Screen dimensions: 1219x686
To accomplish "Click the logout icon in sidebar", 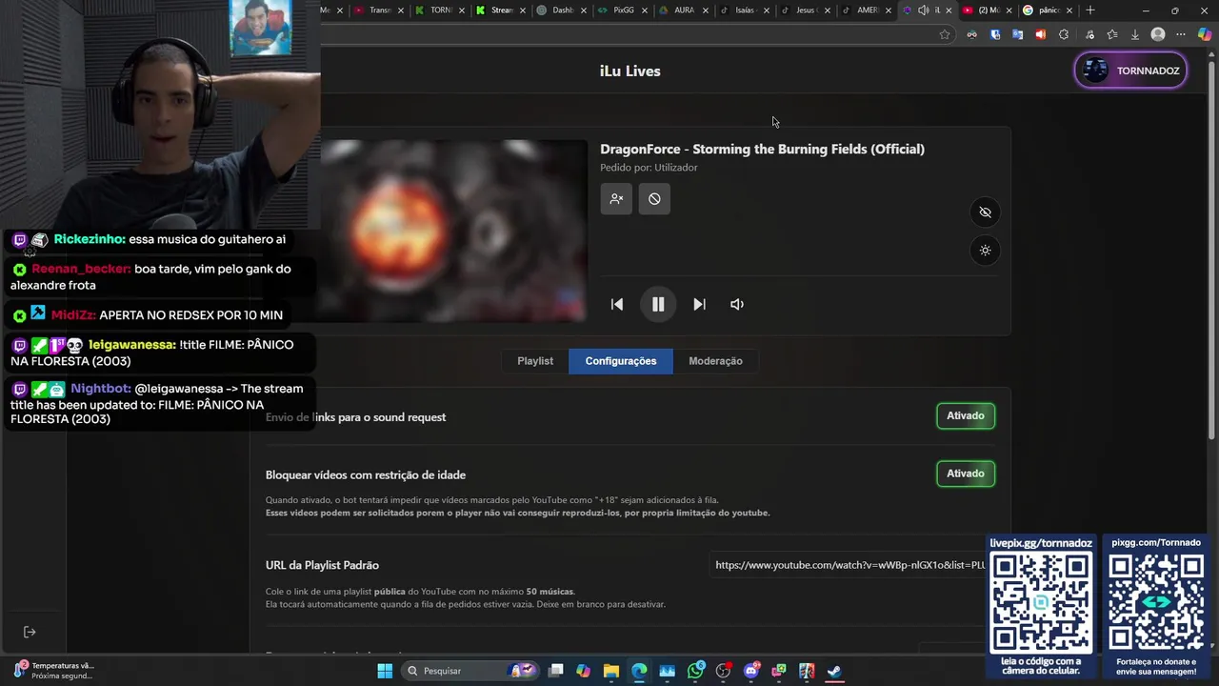I will tap(30, 632).
